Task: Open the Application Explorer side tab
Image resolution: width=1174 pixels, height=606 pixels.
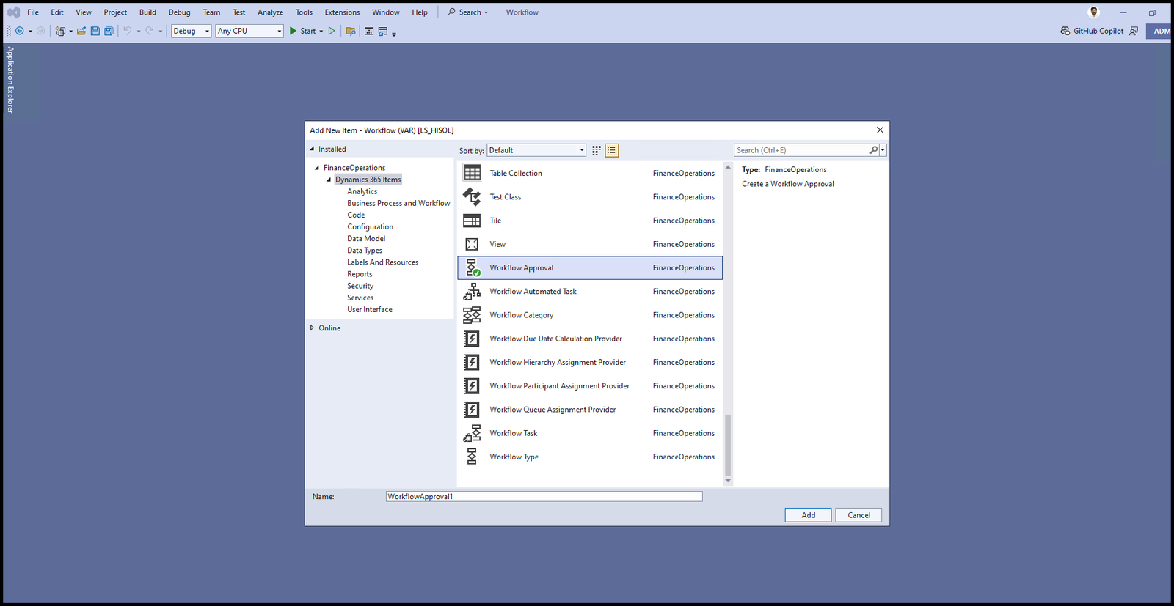Action: coord(10,79)
